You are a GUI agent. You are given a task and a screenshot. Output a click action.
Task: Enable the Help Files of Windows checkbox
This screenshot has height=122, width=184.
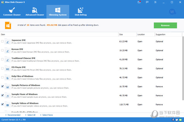2,77
